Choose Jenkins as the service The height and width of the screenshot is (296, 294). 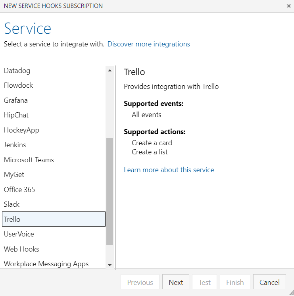(15, 145)
